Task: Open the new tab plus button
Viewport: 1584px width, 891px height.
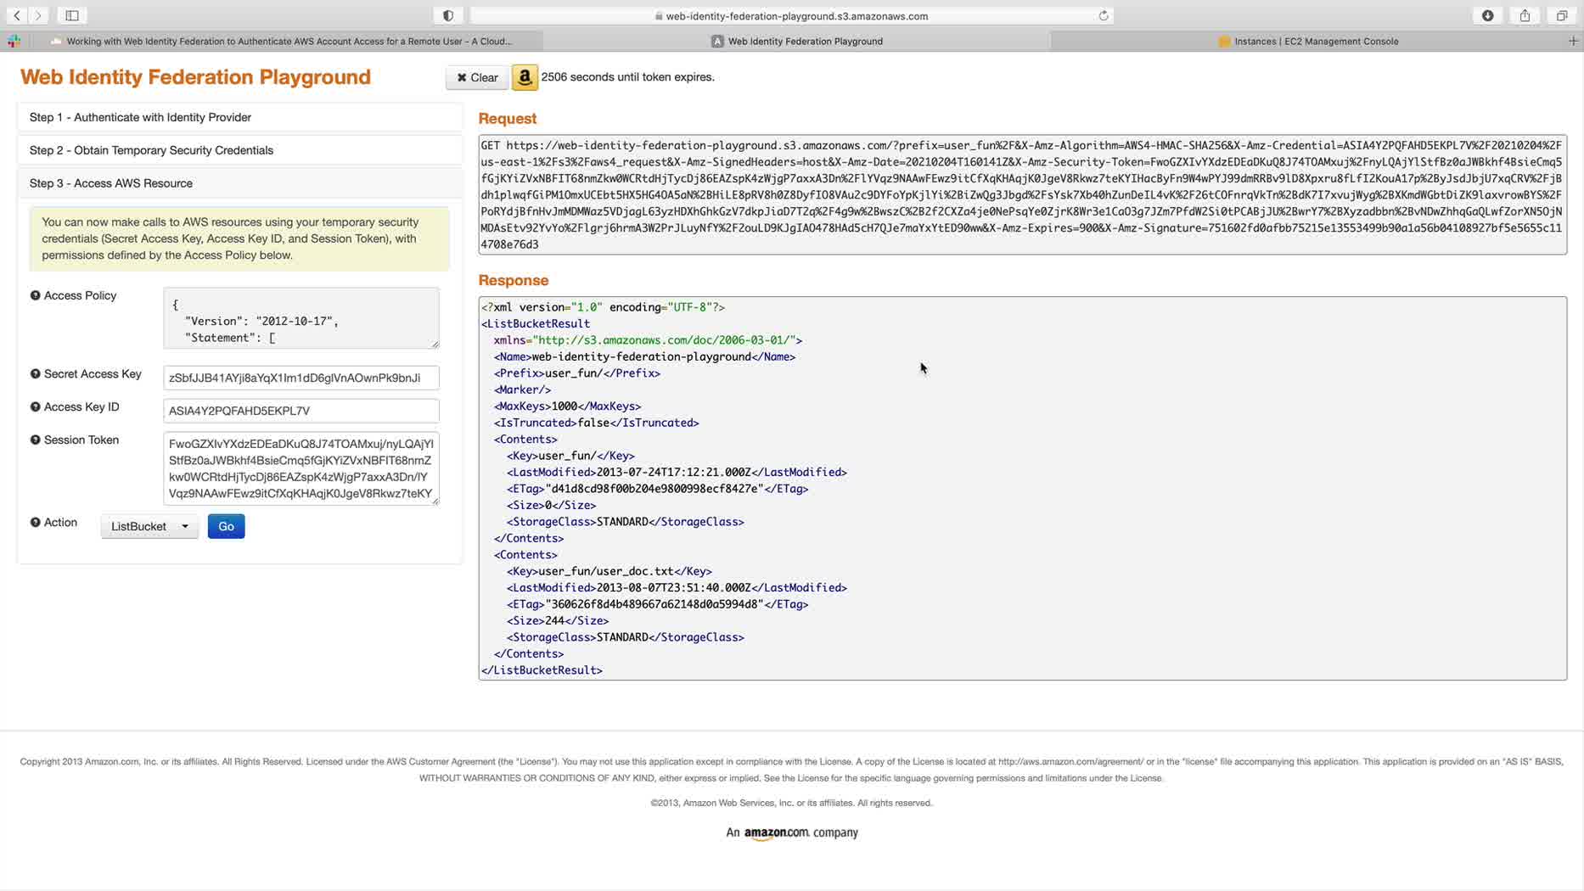Action: coord(1573,41)
